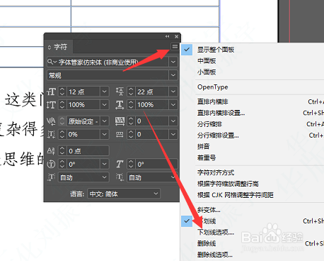This screenshot has width=324, height=261.
Task: Open the 拼音 submenu
Action: coord(203,147)
